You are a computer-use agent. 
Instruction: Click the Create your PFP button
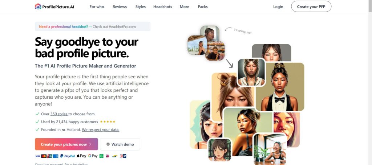pyautogui.click(x=311, y=7)
